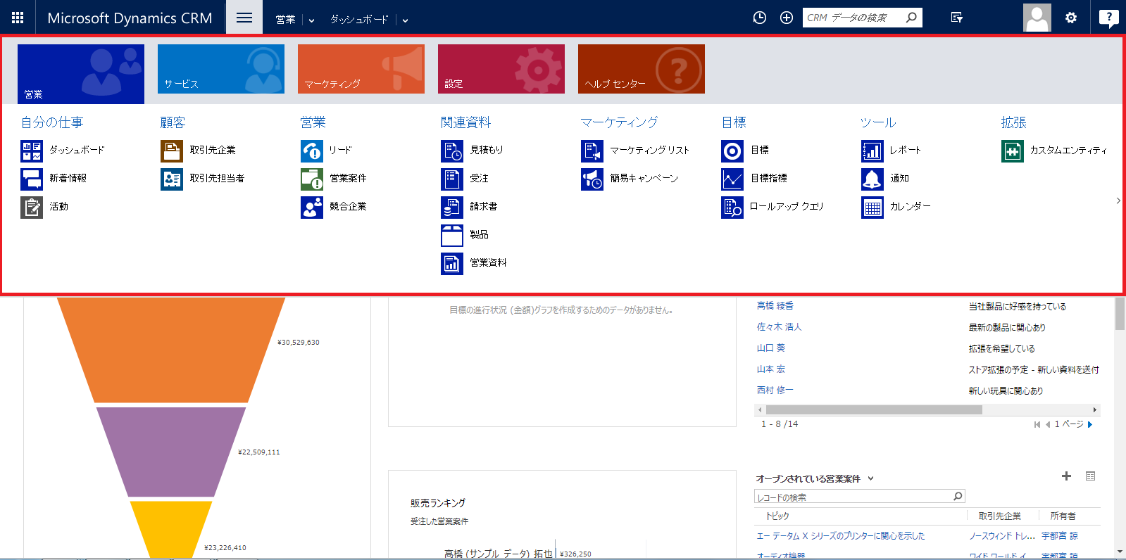
Task: Click the vertical page scrollbar thumb
Action: click(1120, 313)
